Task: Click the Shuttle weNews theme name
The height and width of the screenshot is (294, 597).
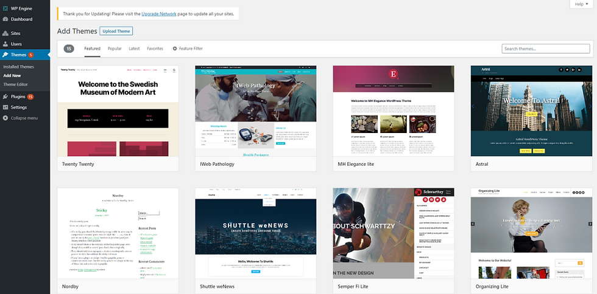Action: [217, 286]
